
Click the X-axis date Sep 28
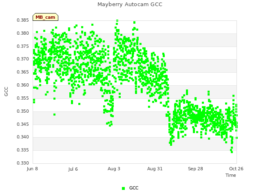tap(195, 169)
